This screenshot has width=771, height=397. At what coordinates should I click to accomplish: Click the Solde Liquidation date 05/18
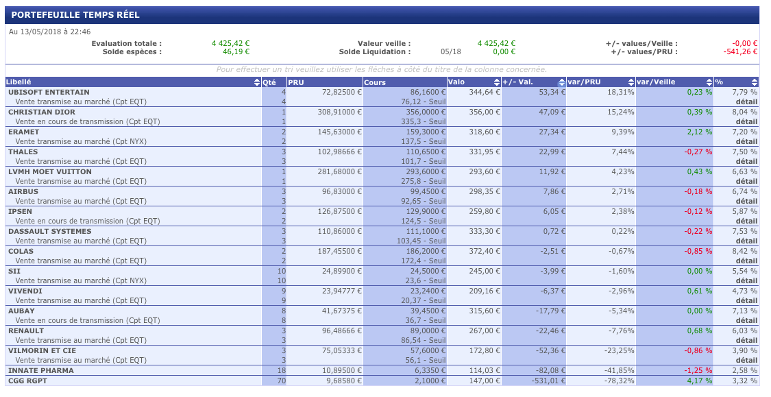point(451,51)
